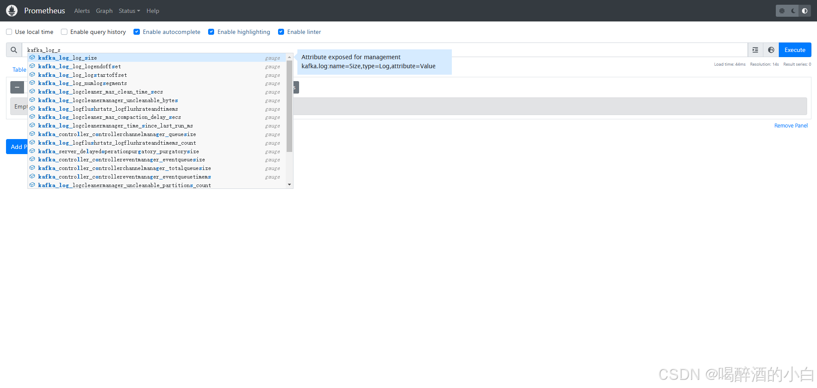Image resolution: width=817 pixels, height=388 pixels.
Task: Select kafka_controller_controllereventmanager_eventqueuesize suggestion
Action: (157, 159)
